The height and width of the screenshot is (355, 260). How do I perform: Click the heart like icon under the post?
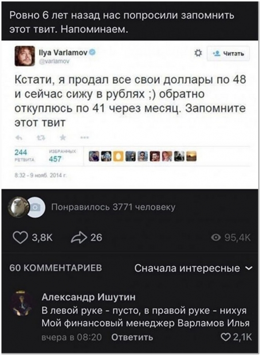[x=20, y=237]
